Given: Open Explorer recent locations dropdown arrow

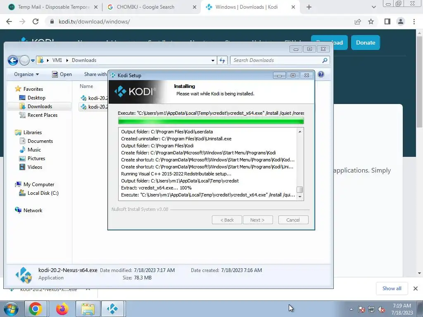Looking at the screenshot, I should click(33, 60).
